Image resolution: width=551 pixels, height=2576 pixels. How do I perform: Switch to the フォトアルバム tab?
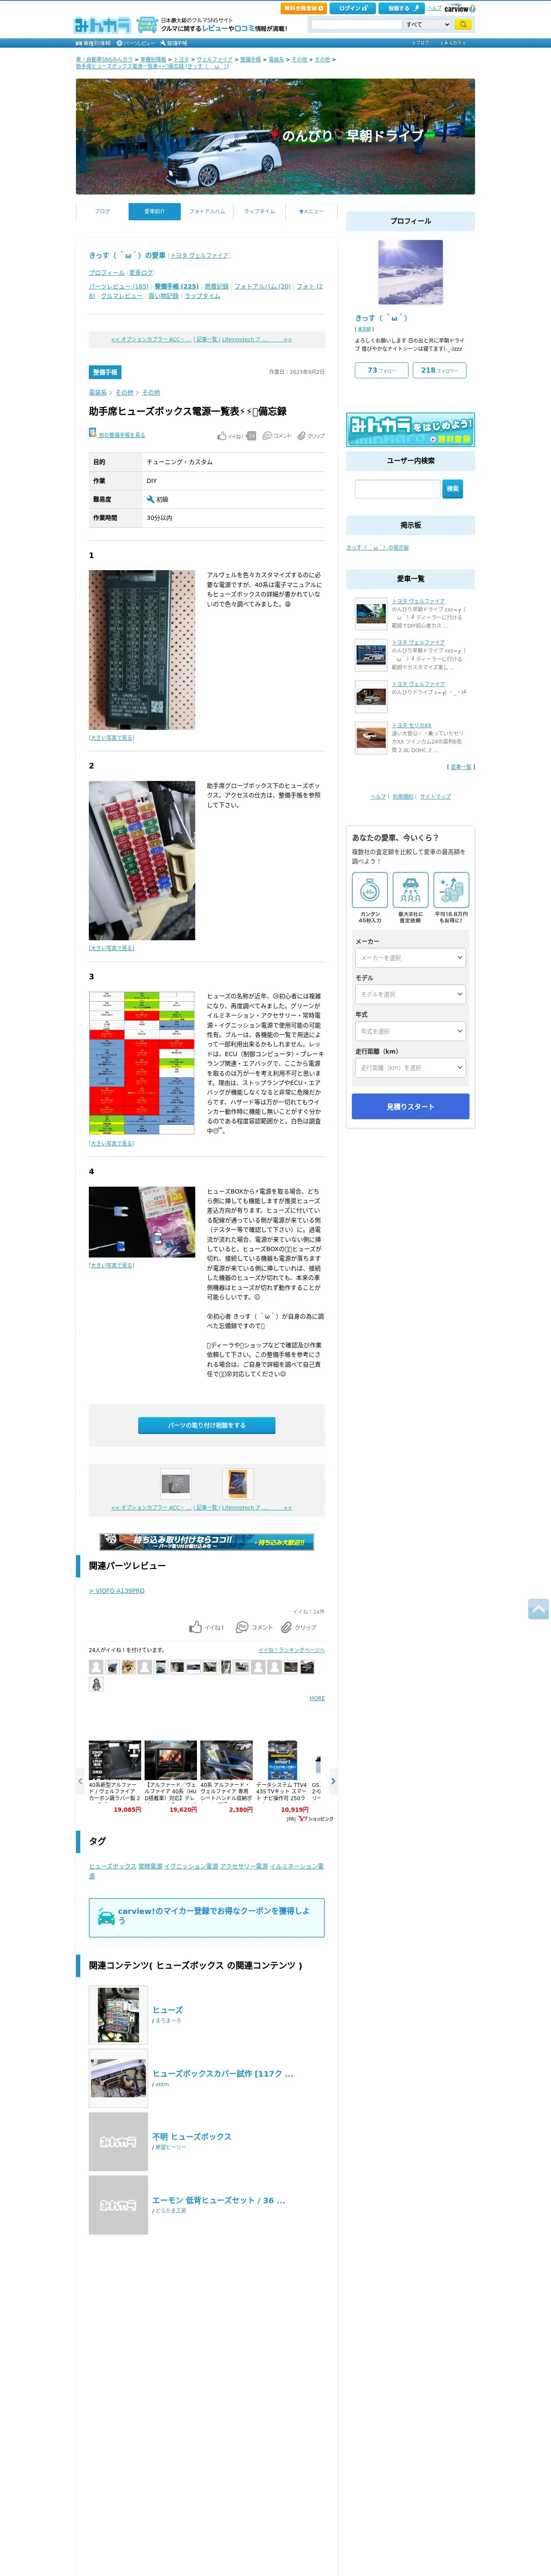[x=207, y=211]
